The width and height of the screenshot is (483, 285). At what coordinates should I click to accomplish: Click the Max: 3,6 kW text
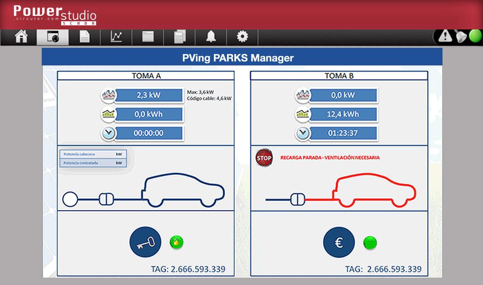200,92
